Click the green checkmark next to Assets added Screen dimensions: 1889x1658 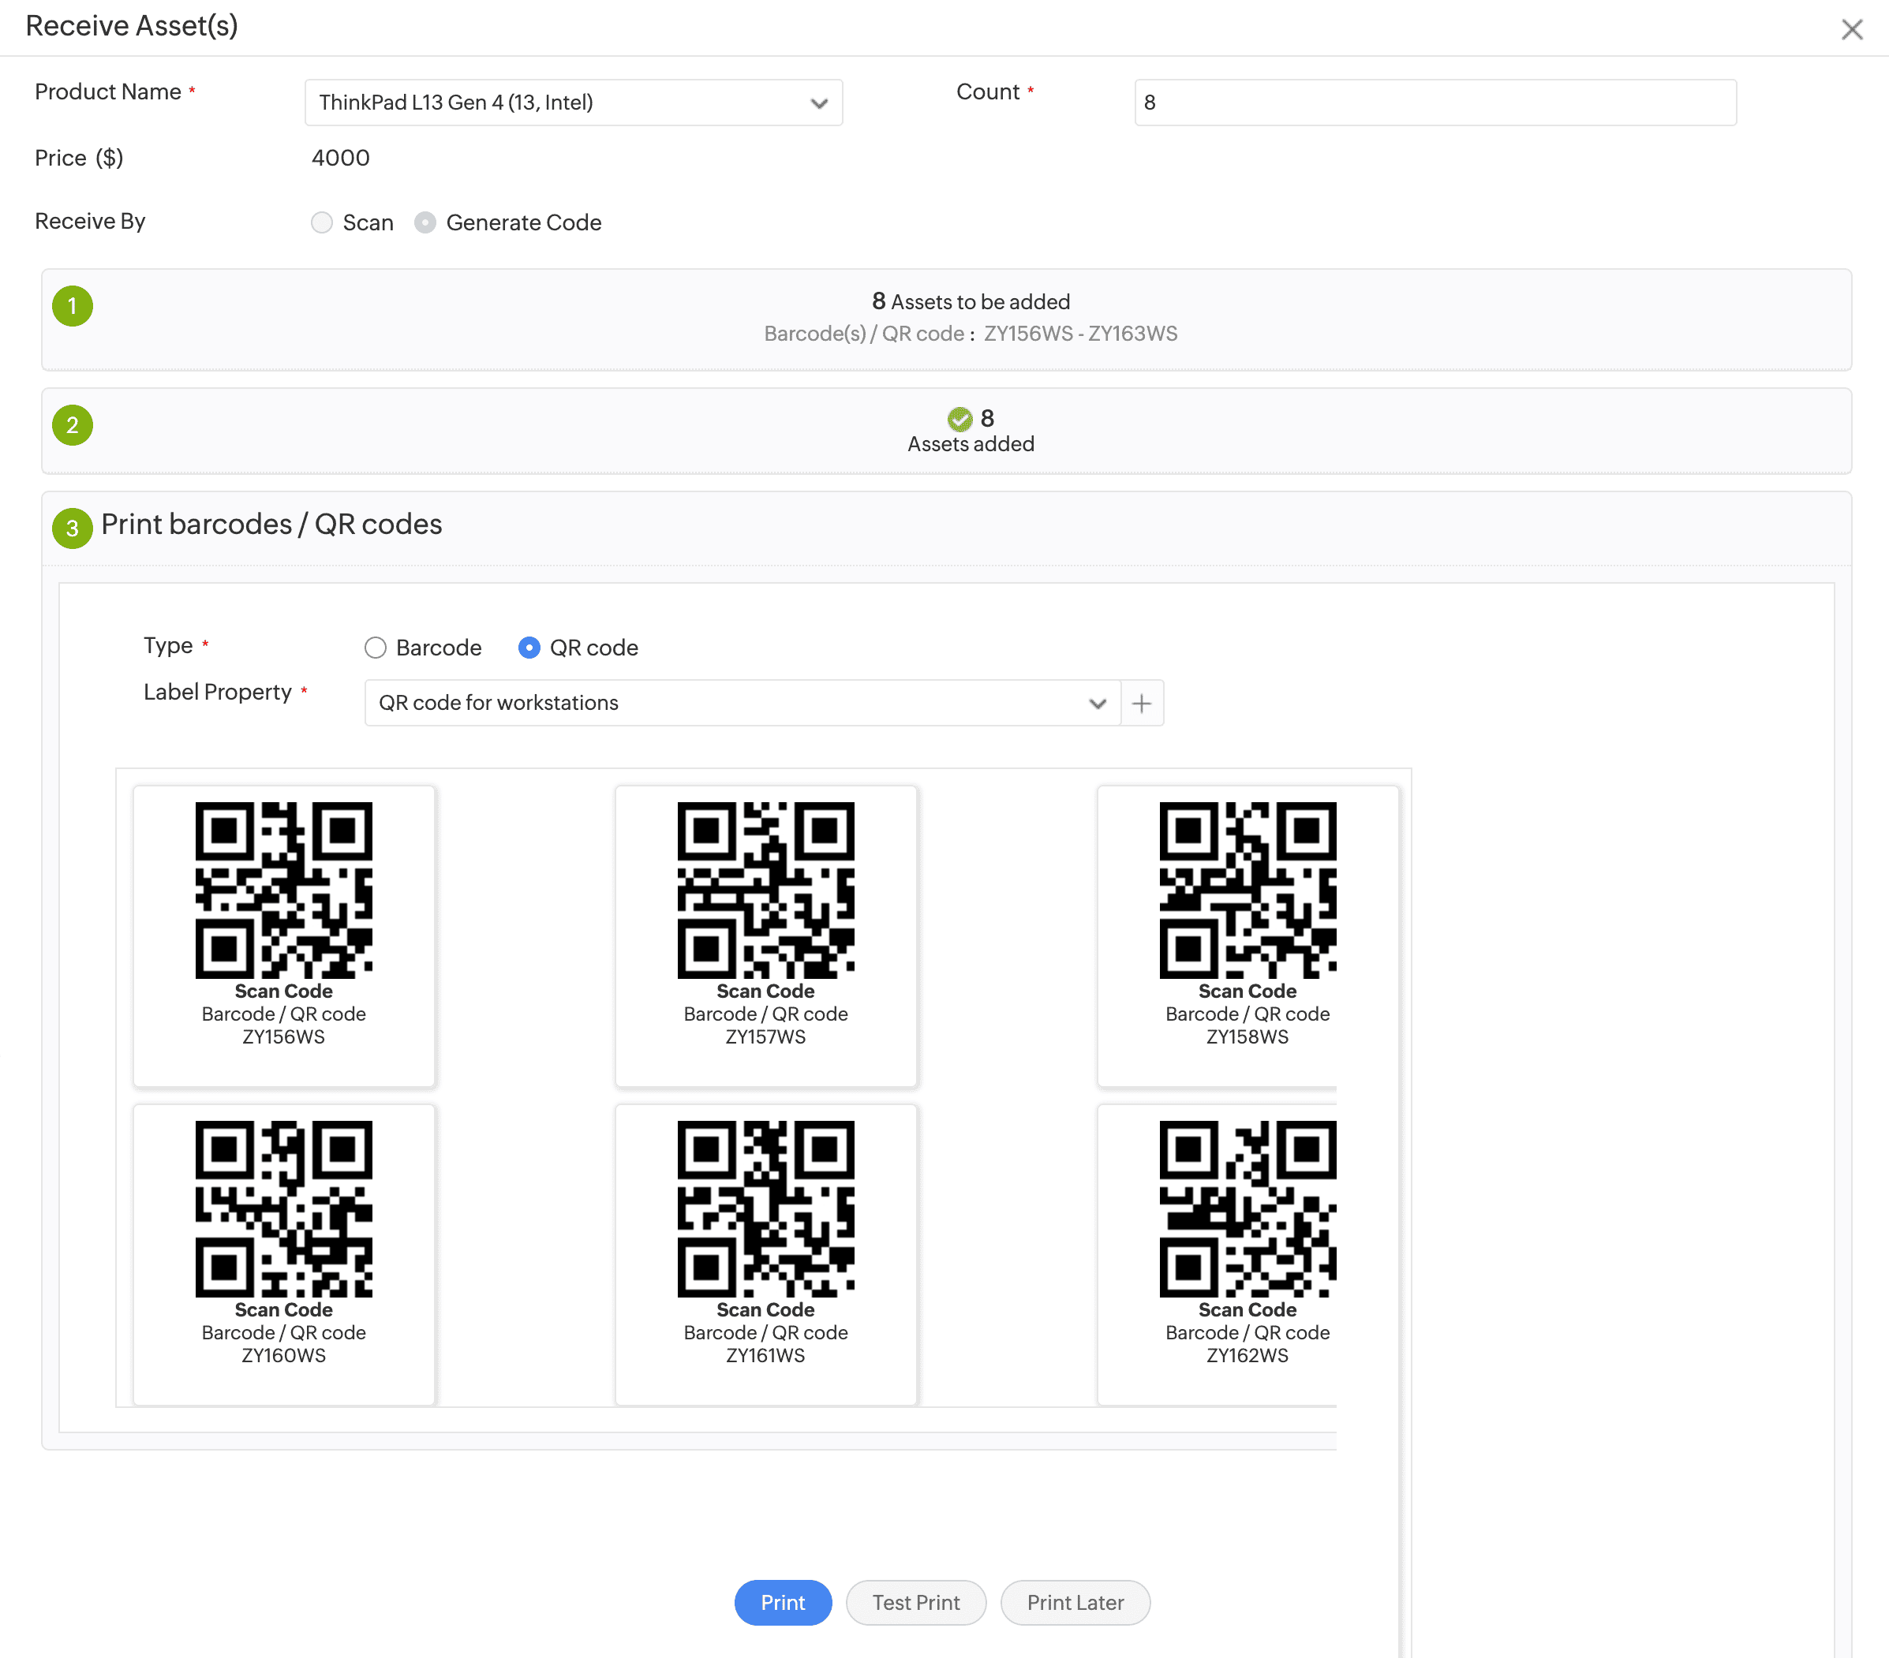pyautogui.click(x=959, y=420)
